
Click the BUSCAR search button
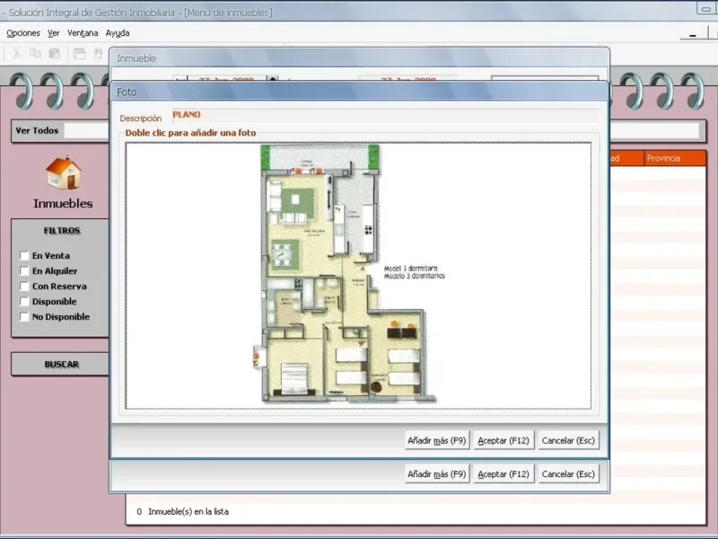click(x=61, y=365)
